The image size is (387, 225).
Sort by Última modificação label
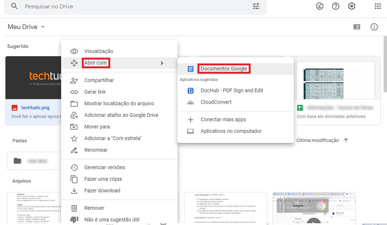[317, 140]
